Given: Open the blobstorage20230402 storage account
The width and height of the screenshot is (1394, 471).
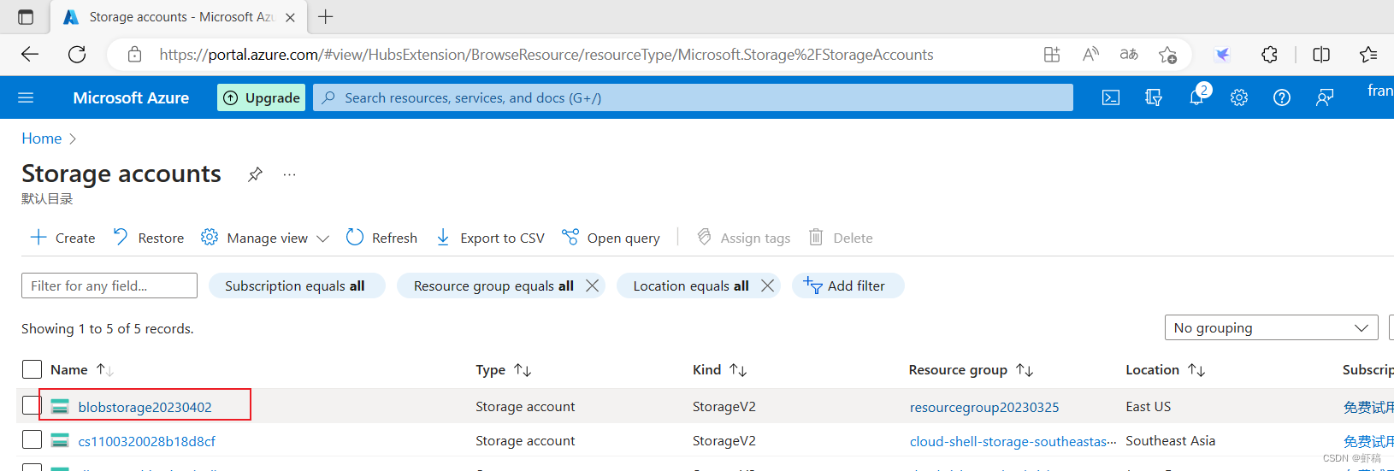Looking at the screenshot, I should (x=145, y=407).
